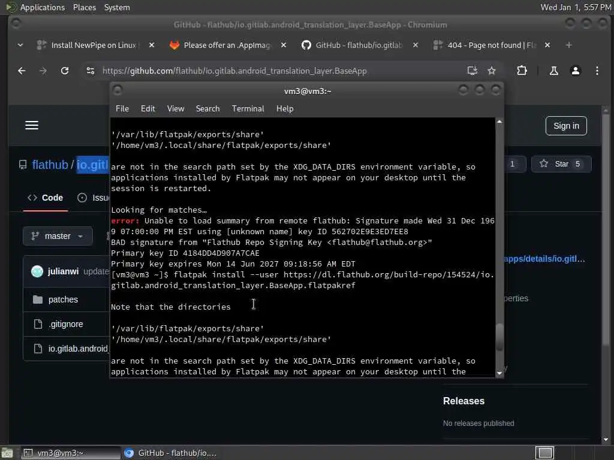Click the Chromium forward arrow
The image size is (614, 460).
pos(43,71)
